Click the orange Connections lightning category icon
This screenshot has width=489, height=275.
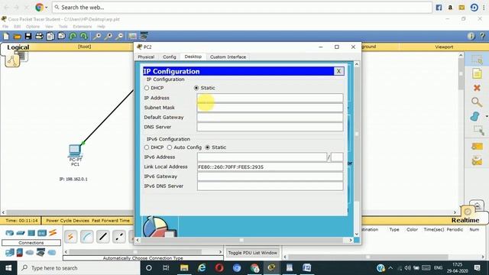click(53, 232)
